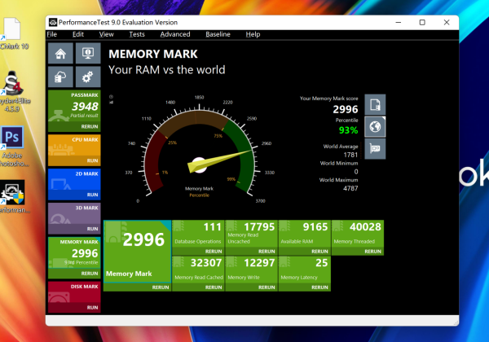Click the World Maximum 4787 value
Screen dimensions: 489x342
click(350, 188)
